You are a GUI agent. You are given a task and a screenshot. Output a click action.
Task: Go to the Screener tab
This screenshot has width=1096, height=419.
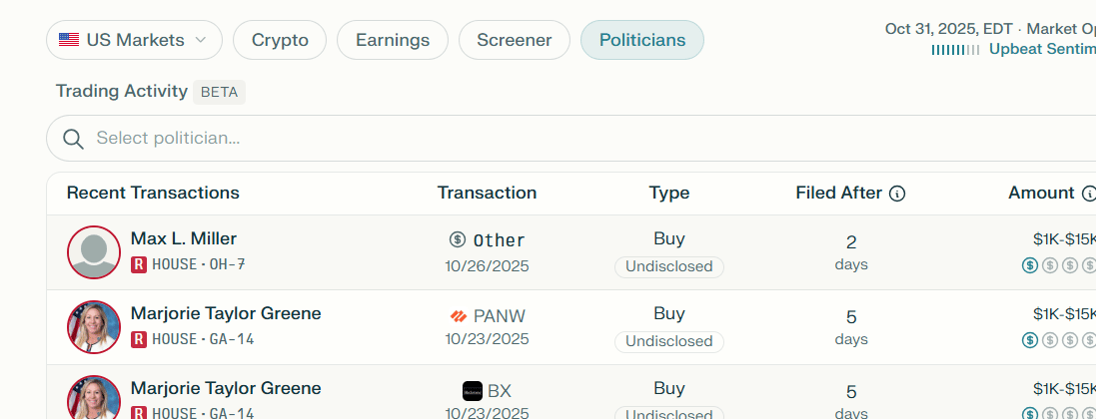[514, 40]
